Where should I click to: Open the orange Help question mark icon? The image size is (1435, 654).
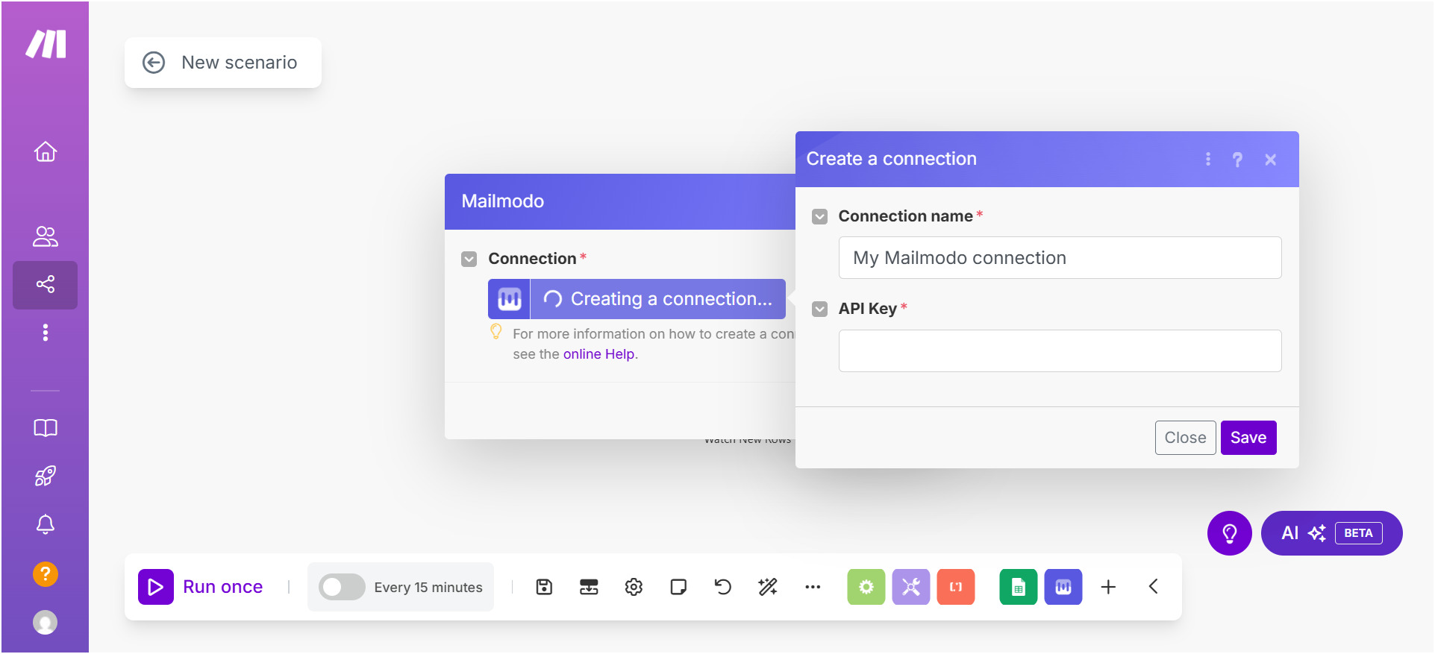click(46, 574)
